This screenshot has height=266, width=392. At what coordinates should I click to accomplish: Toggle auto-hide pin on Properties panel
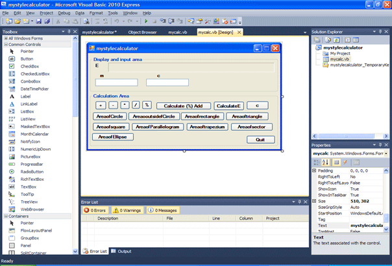(380, 145)
